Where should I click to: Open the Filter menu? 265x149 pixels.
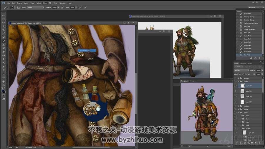point(45,3)
